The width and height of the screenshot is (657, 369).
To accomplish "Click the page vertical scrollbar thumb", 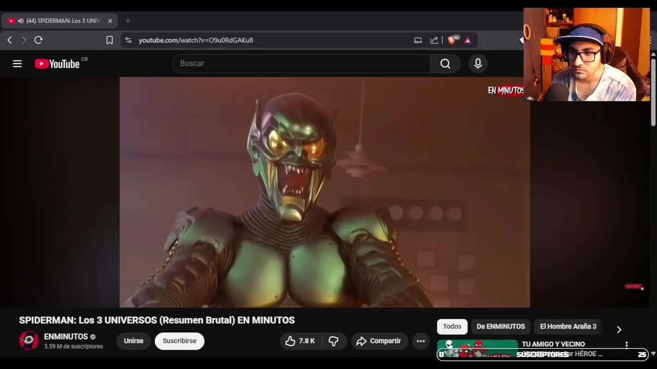I will click(x=653, y=91).
